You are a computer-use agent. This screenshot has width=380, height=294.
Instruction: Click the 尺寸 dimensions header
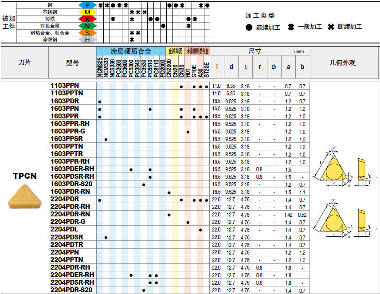click(255, 51)
